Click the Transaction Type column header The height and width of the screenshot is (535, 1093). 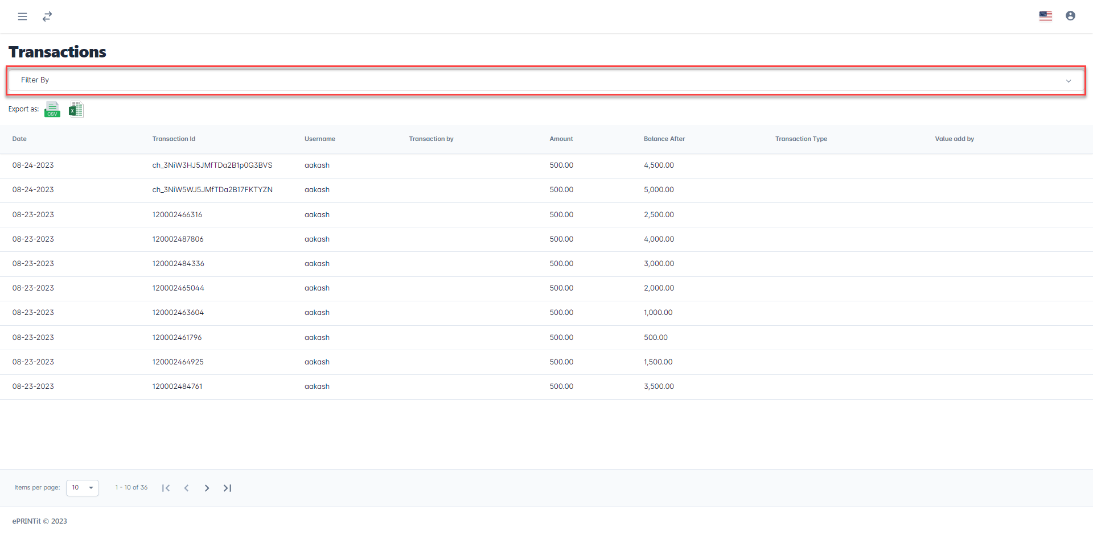tap(800, 139)
